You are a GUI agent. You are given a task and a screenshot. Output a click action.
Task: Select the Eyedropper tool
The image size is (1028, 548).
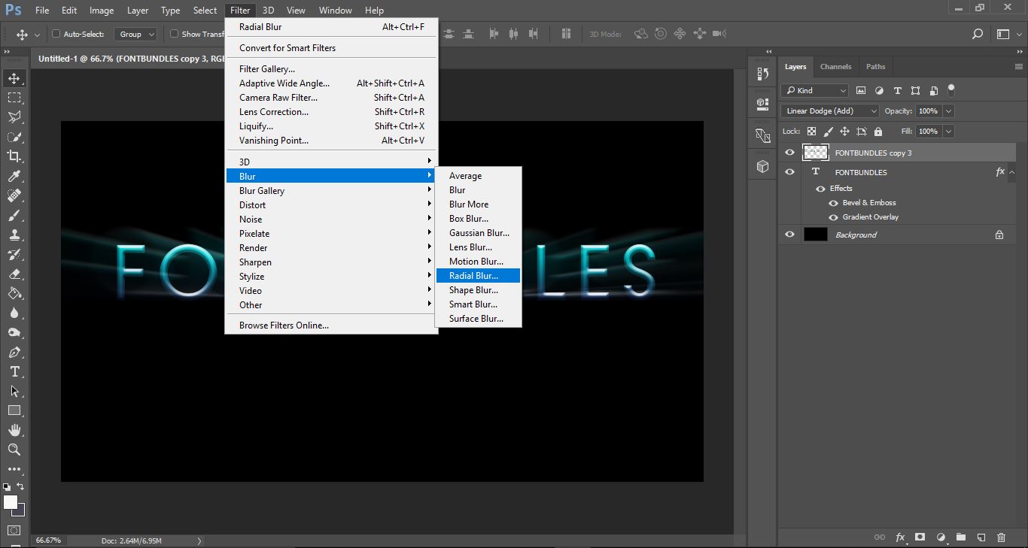coord(14,176)
